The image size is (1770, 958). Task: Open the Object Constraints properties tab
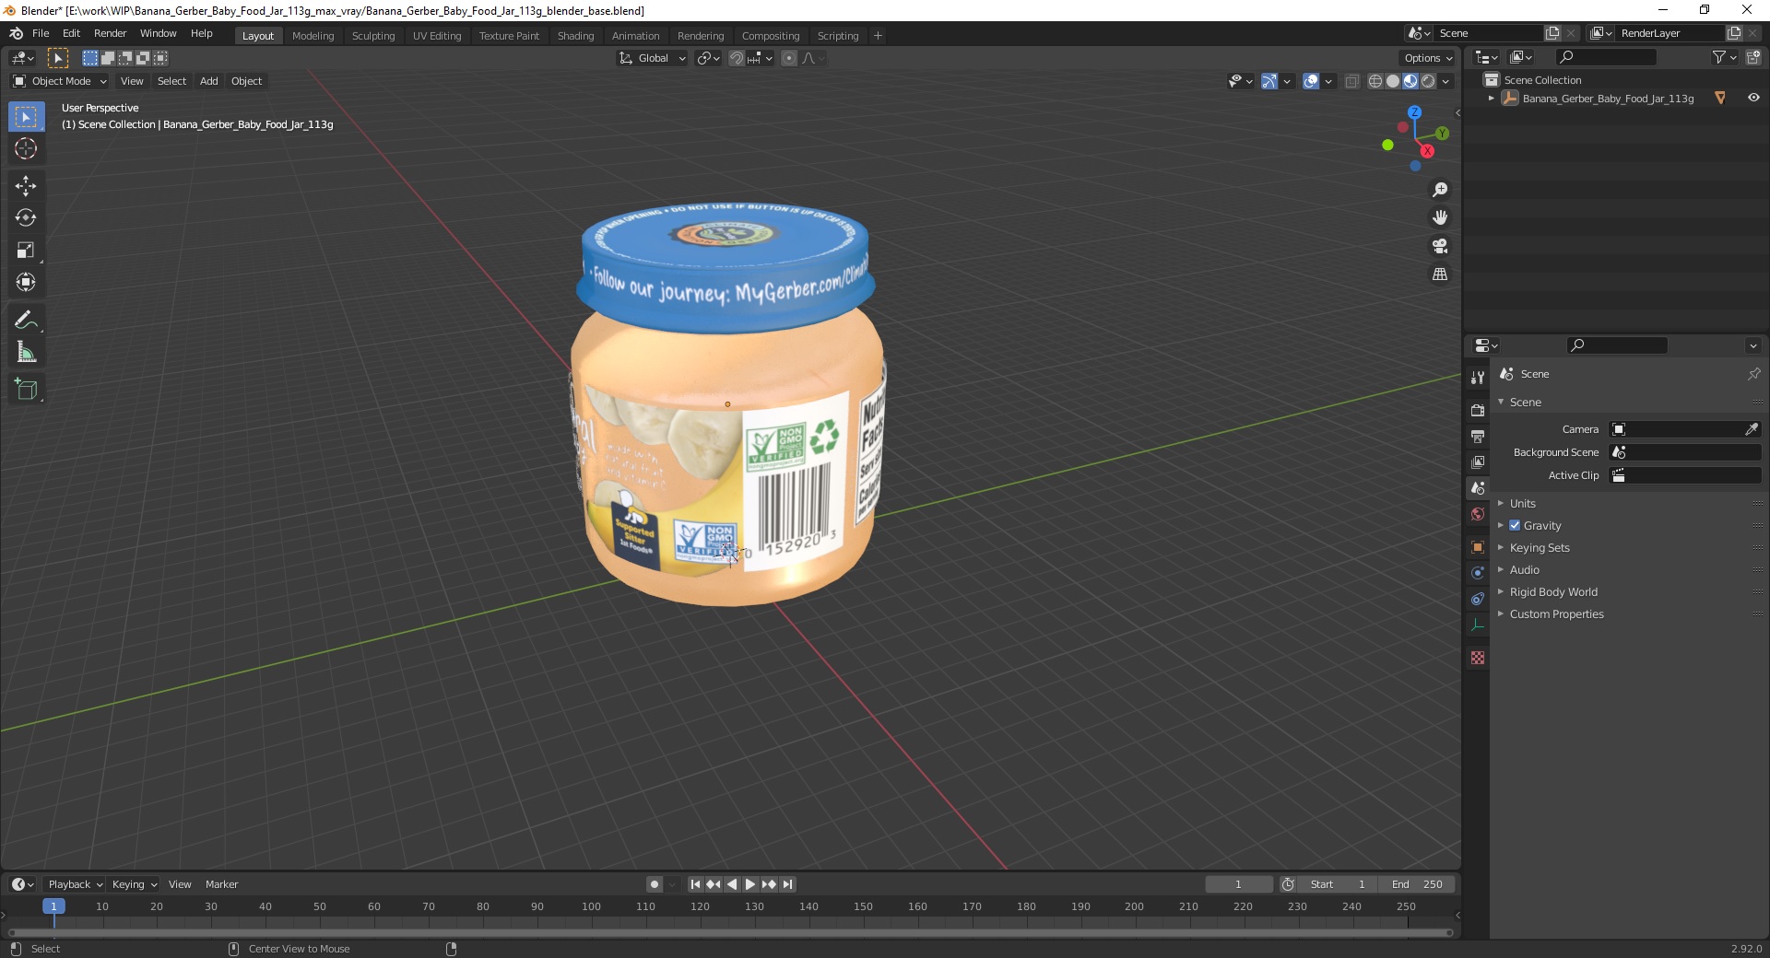coord(1478,599)
